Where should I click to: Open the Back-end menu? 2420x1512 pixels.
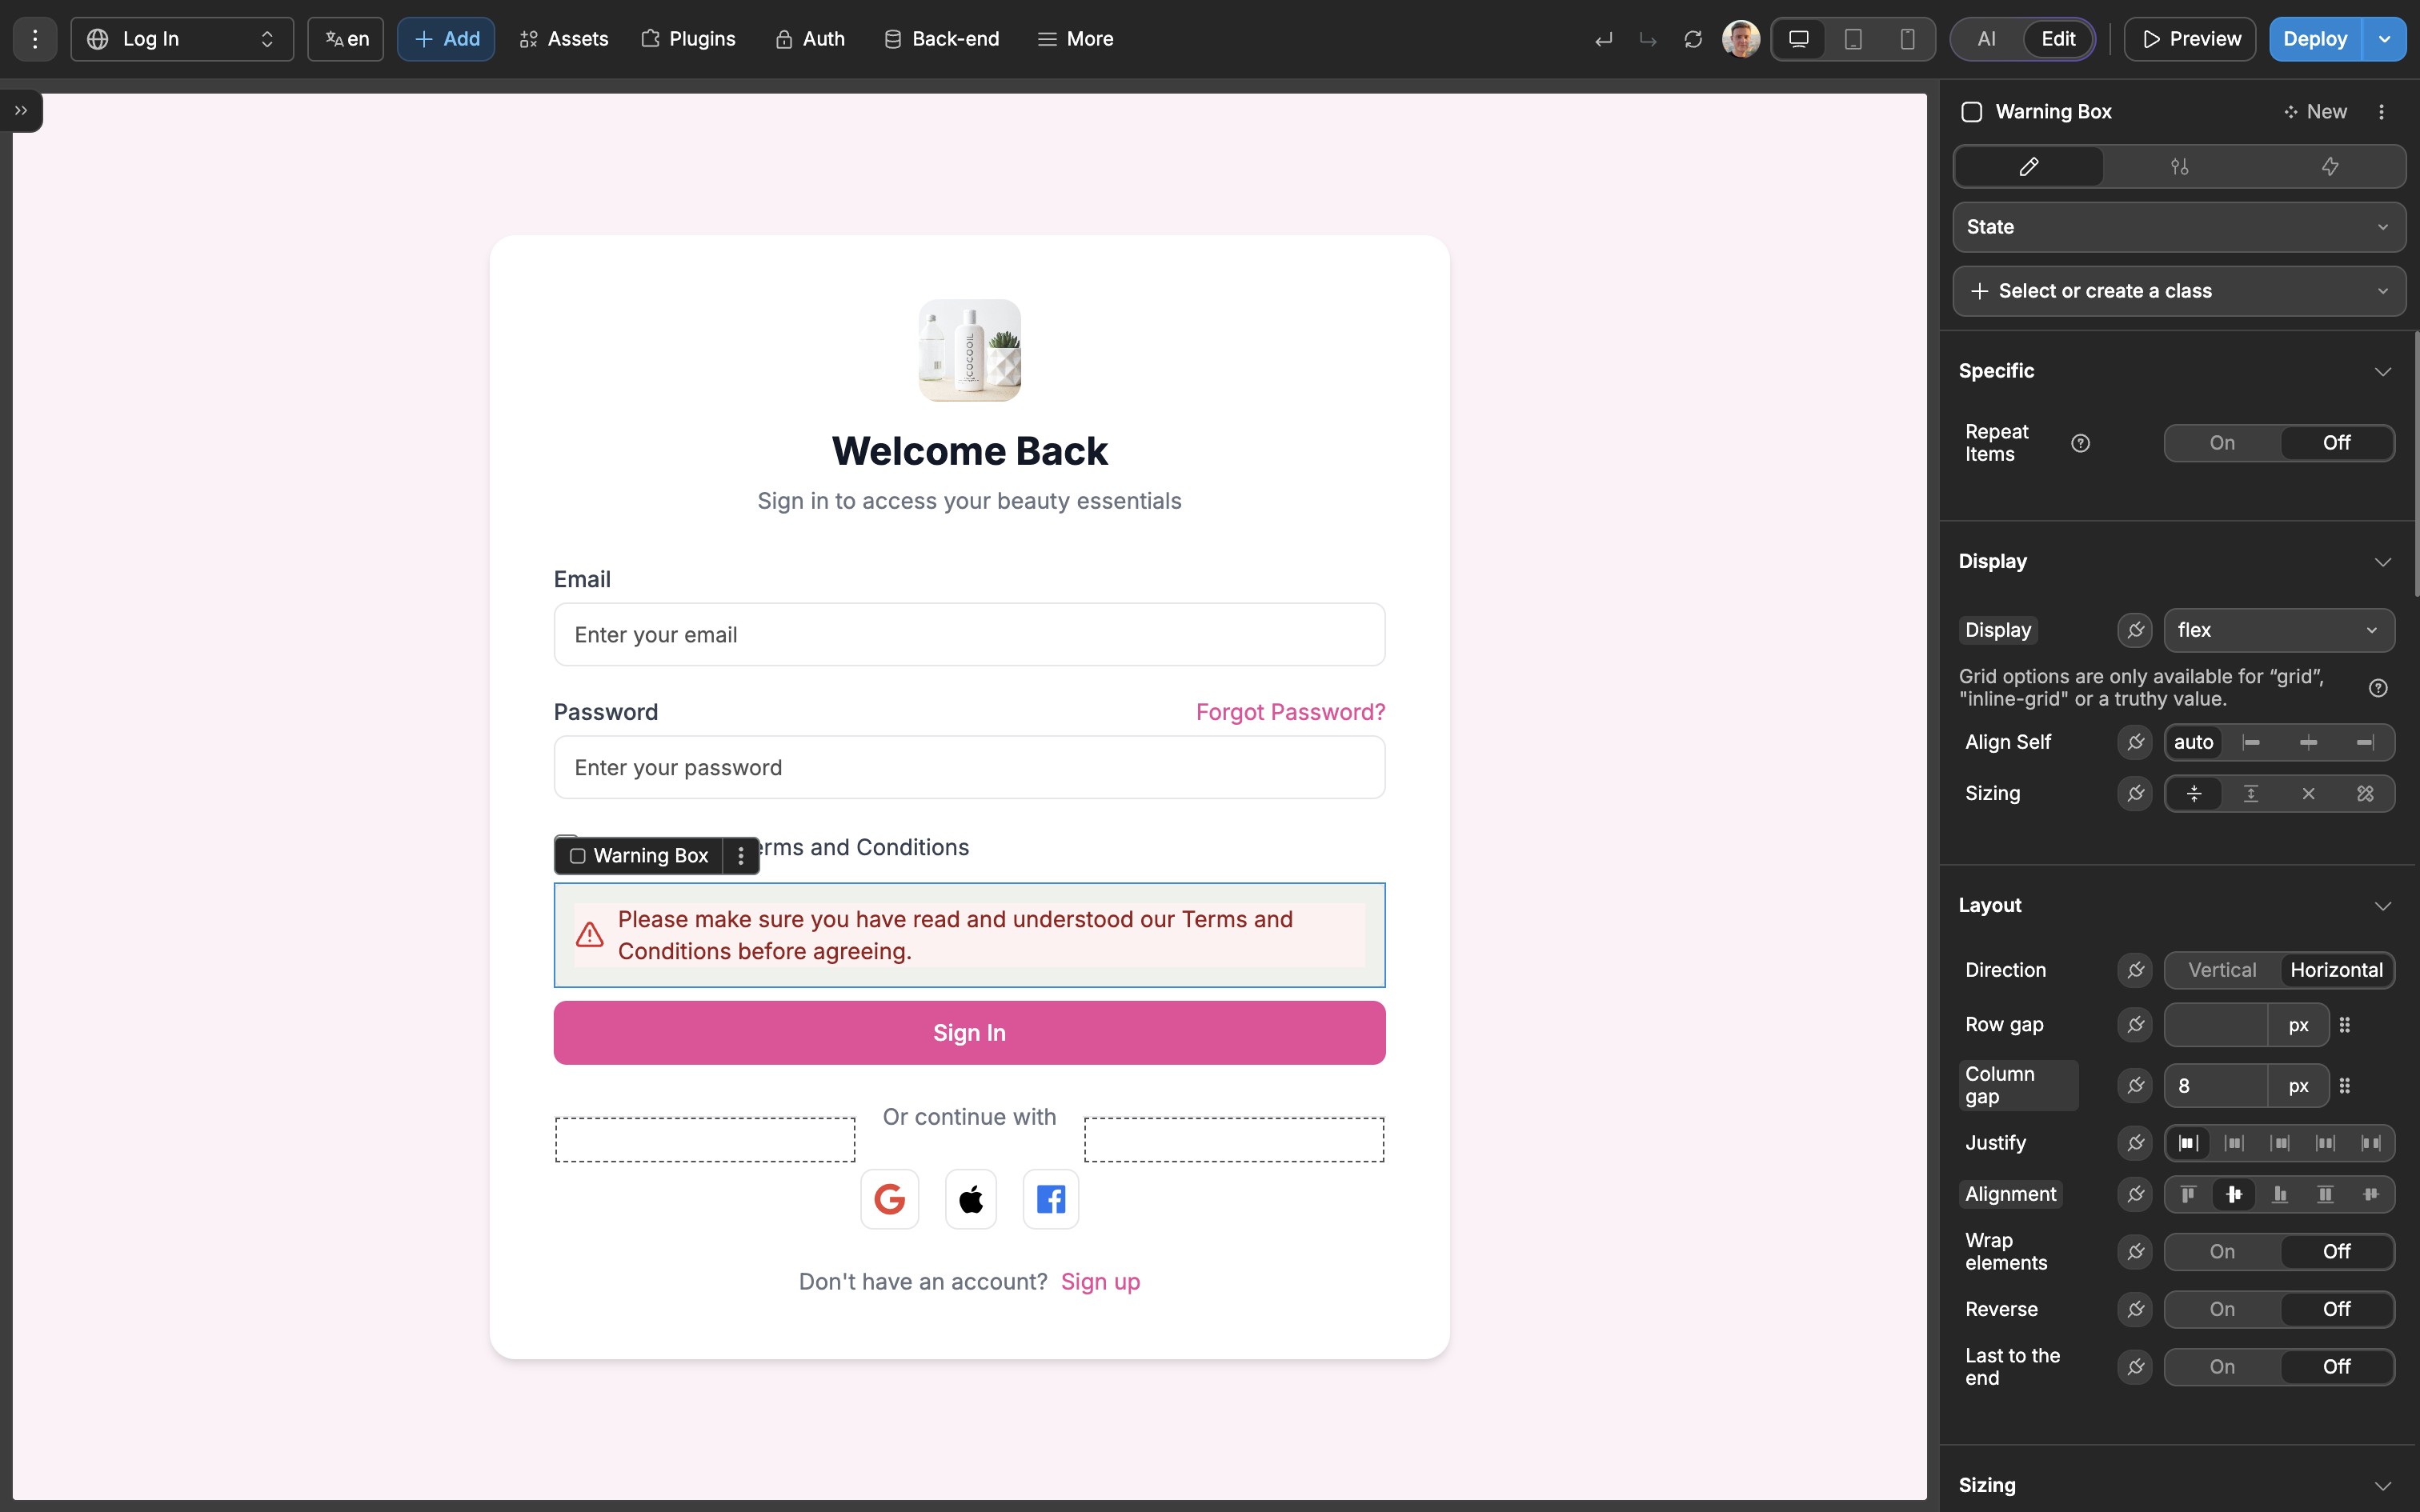click(942, 39)
